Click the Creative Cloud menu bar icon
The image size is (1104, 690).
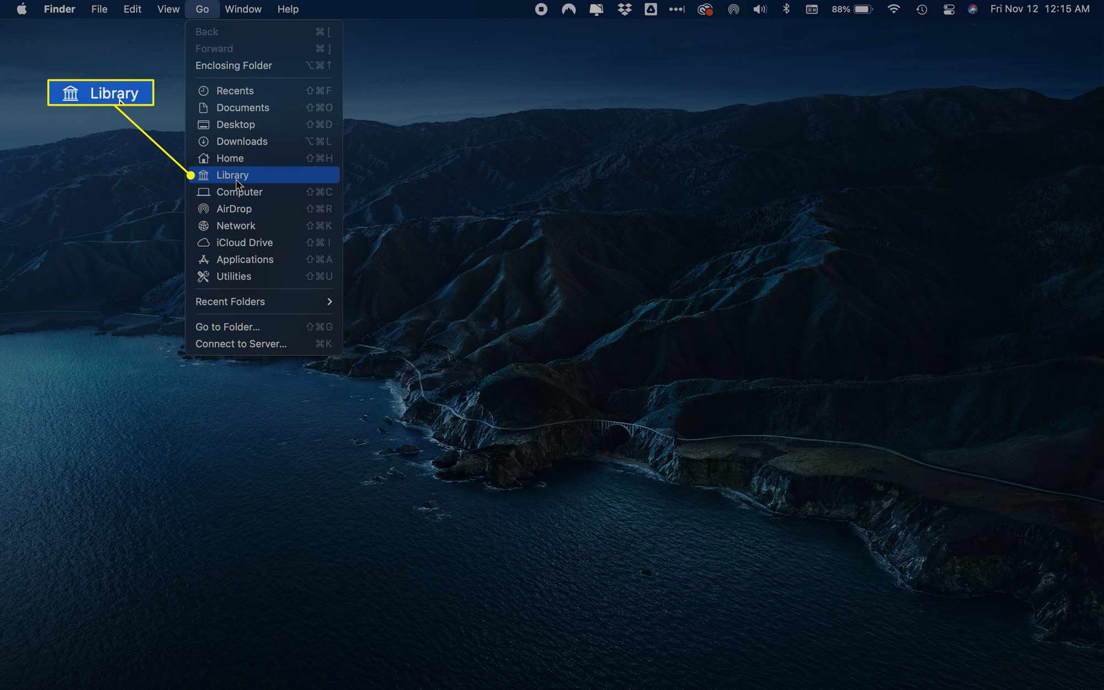point(705,9)
